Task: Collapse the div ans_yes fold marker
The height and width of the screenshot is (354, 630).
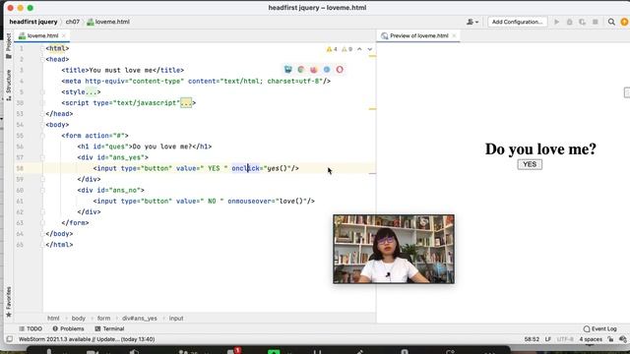Action: click(x=42, y=157)
